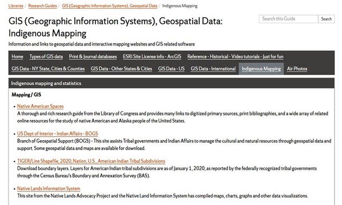Click the active Indigenous Mapping tab
342x205 pixels.
[x=261, y=69]
